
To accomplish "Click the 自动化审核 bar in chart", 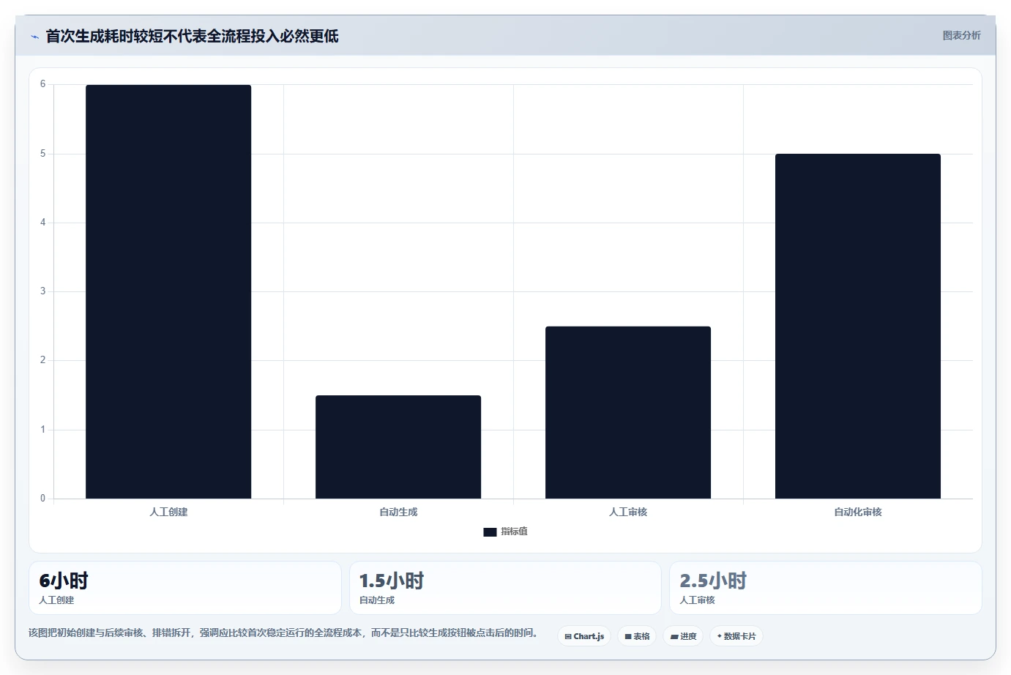I will coord(858,326).
